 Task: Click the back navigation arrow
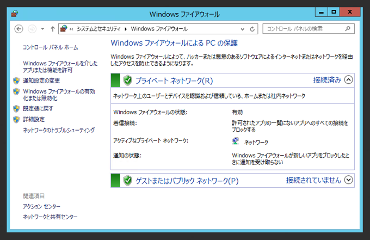tap(18, 29)
